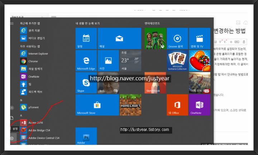Open 내 Office tile
Image resolution: width=258 pixels, height=155 pixels.
(177, 105)
